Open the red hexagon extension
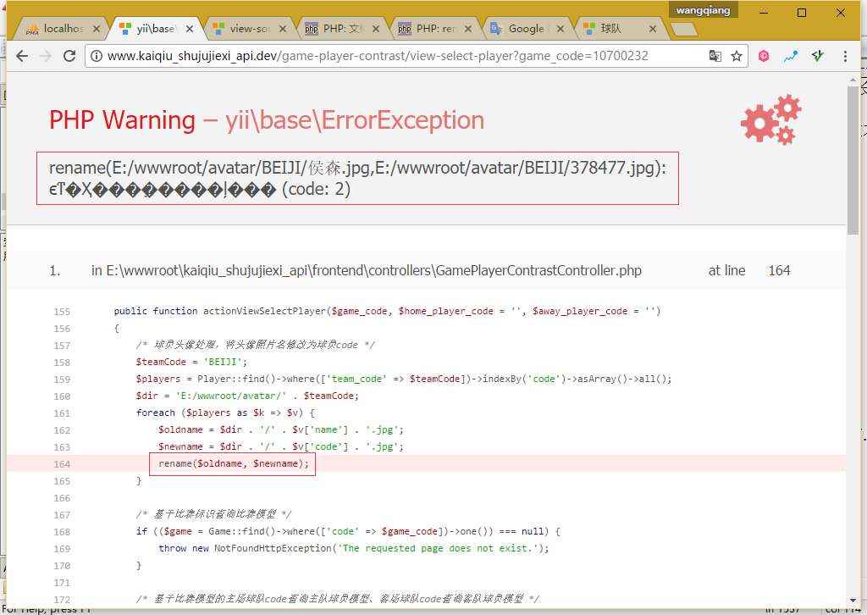The image size is (867, 615). tap(764, 56)
